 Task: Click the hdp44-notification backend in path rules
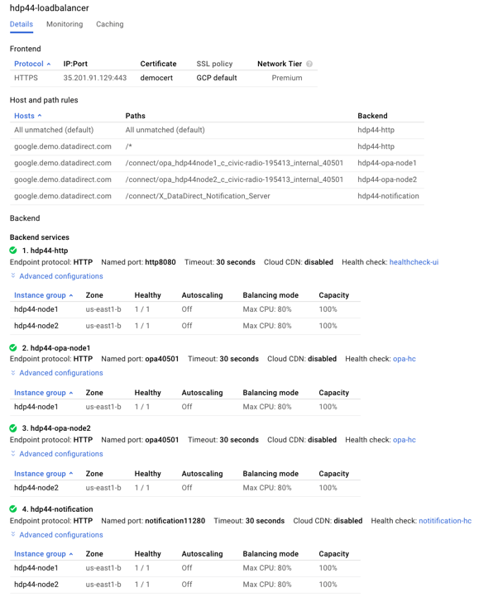pos(388,196)
